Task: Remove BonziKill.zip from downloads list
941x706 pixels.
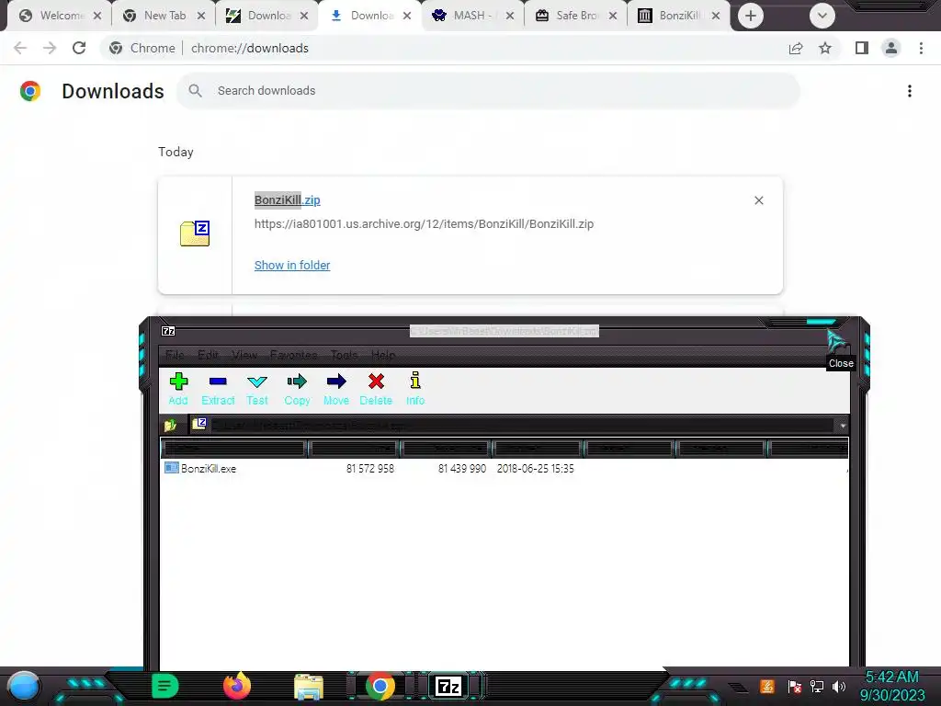Action: point(758,200)
